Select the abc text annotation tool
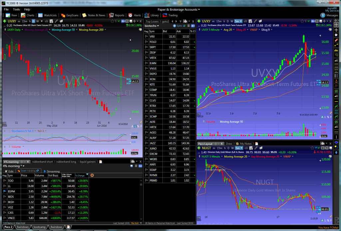 click(x=336, y=50)
